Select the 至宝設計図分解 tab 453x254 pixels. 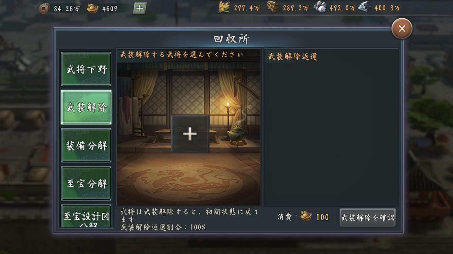(86, 216)
